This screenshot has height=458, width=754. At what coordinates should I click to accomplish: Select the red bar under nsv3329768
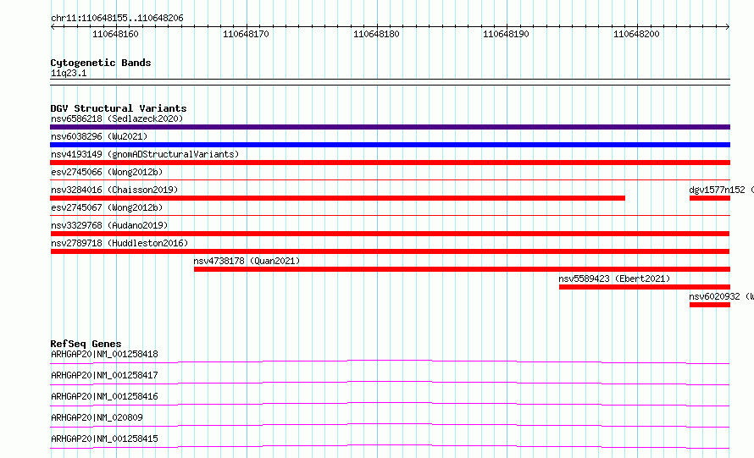390,234
